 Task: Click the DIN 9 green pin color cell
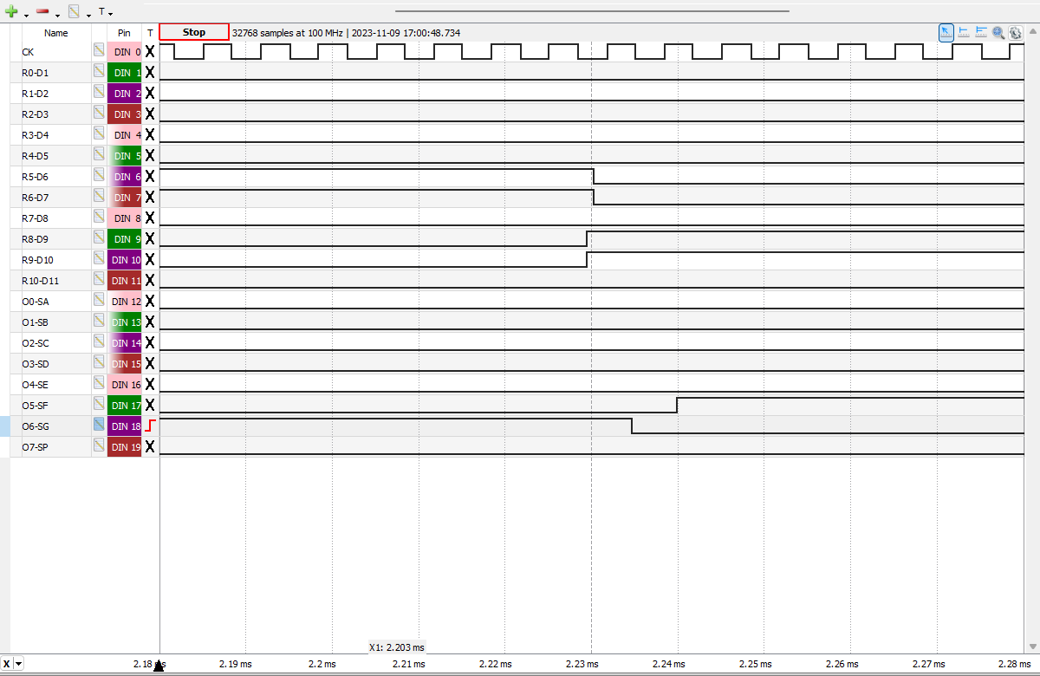pos(124,238)
